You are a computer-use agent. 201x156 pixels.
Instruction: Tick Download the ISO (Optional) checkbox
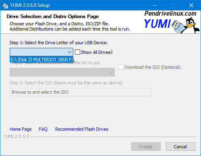click(121, 67)
